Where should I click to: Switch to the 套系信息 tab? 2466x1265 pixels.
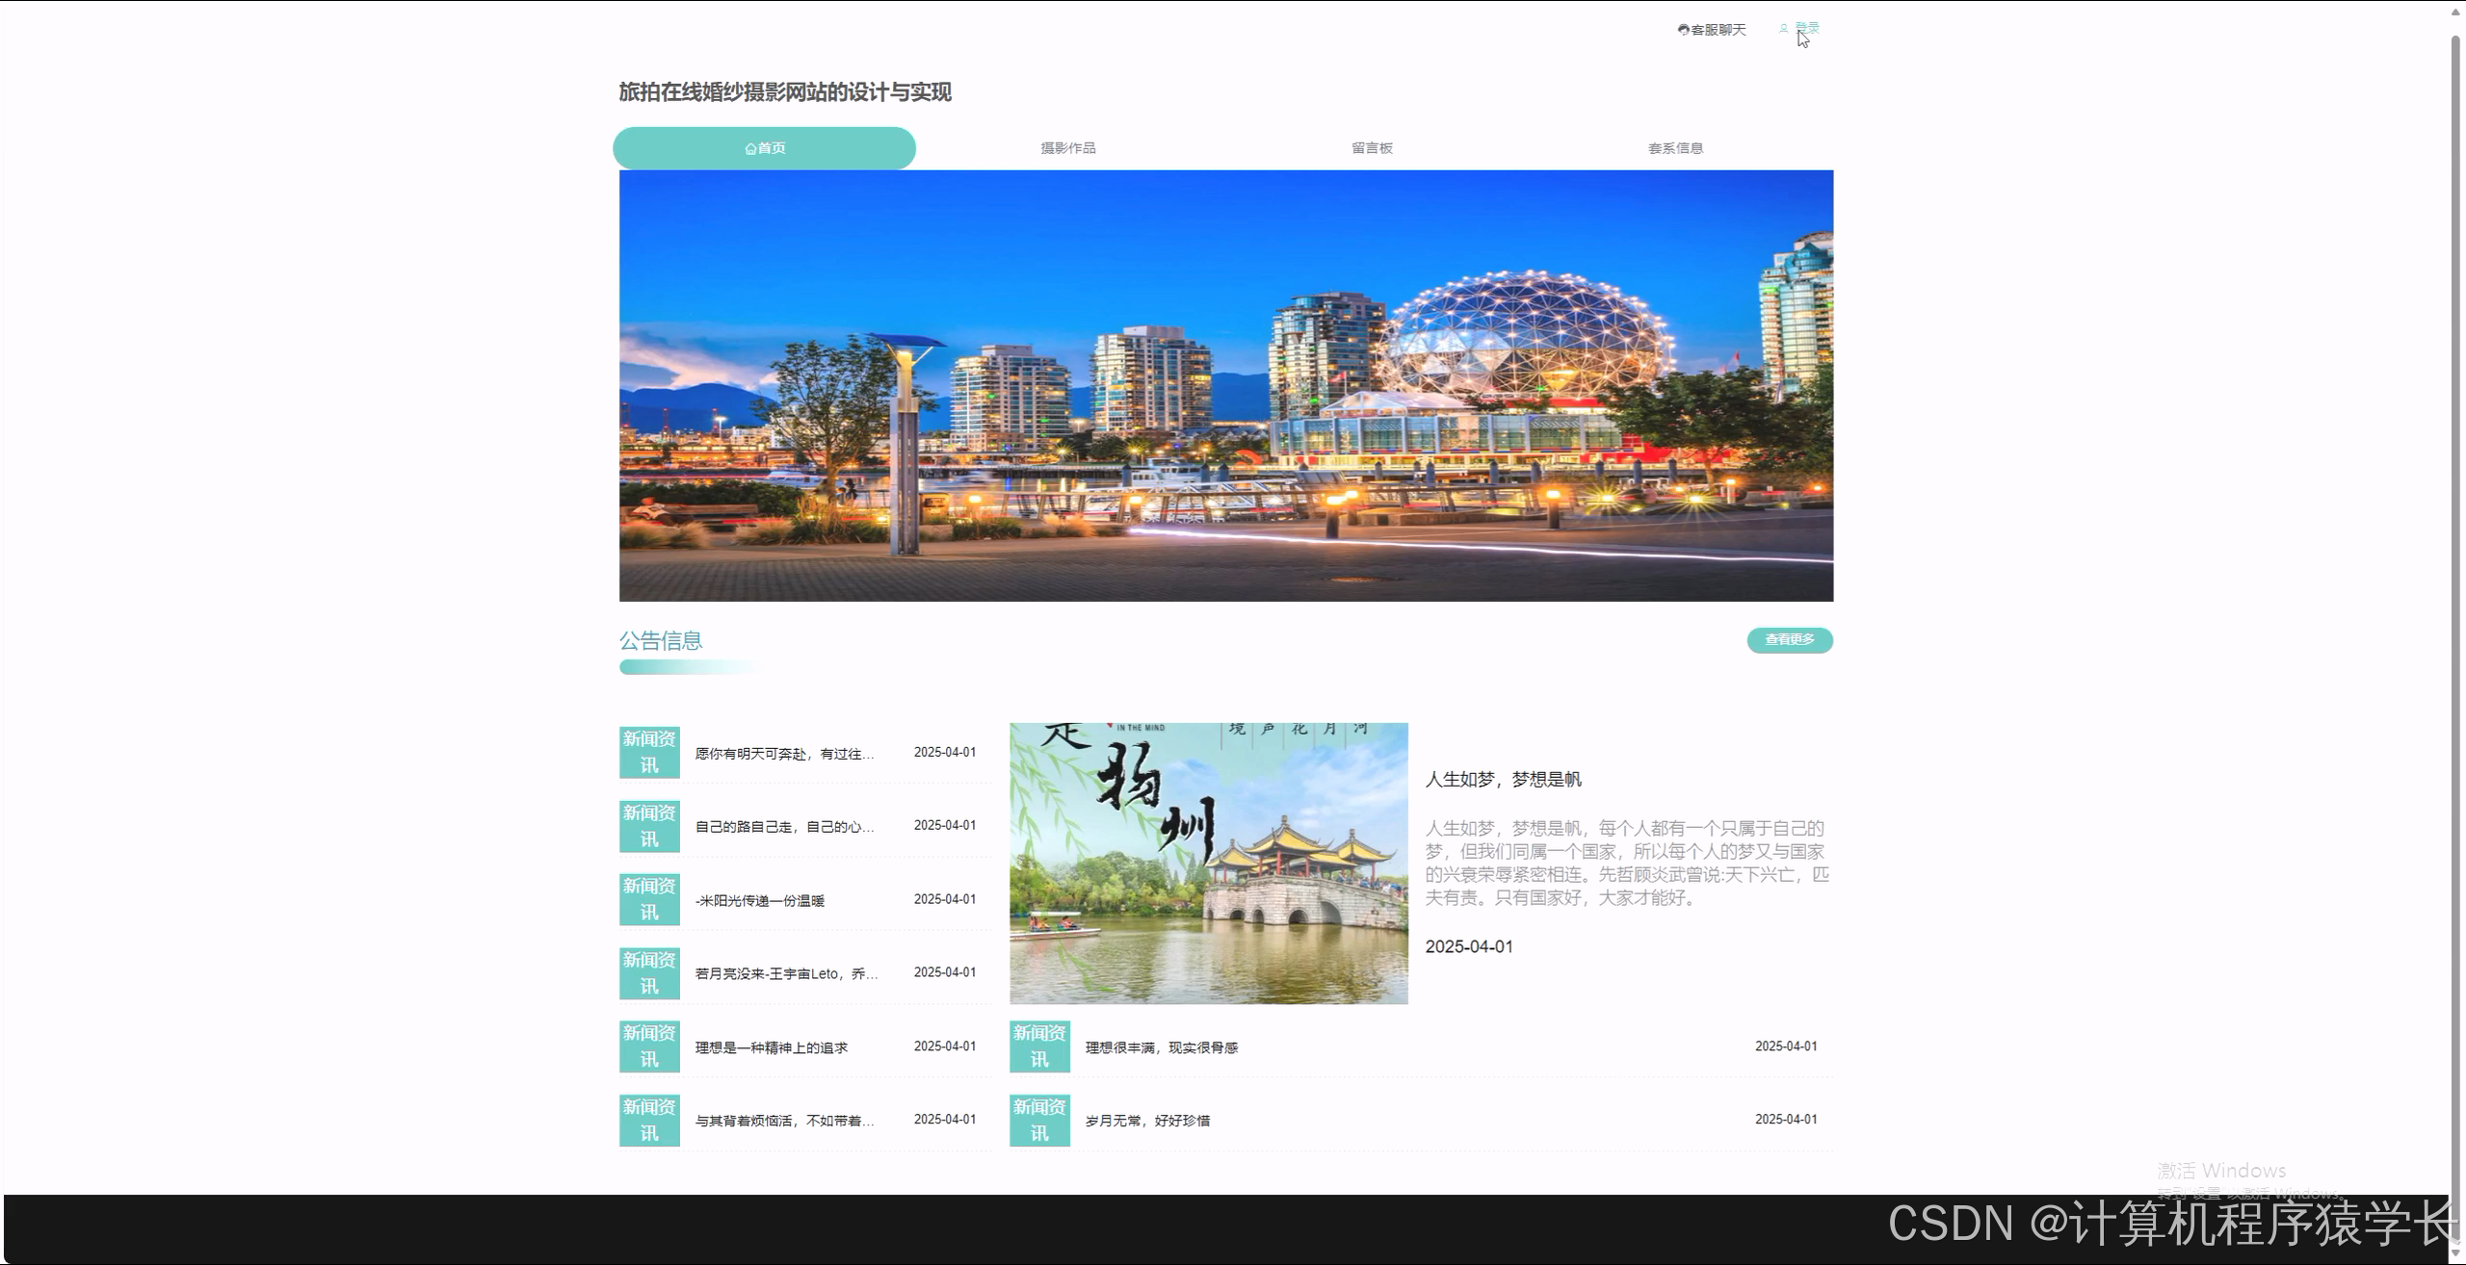click(1676, 147)
